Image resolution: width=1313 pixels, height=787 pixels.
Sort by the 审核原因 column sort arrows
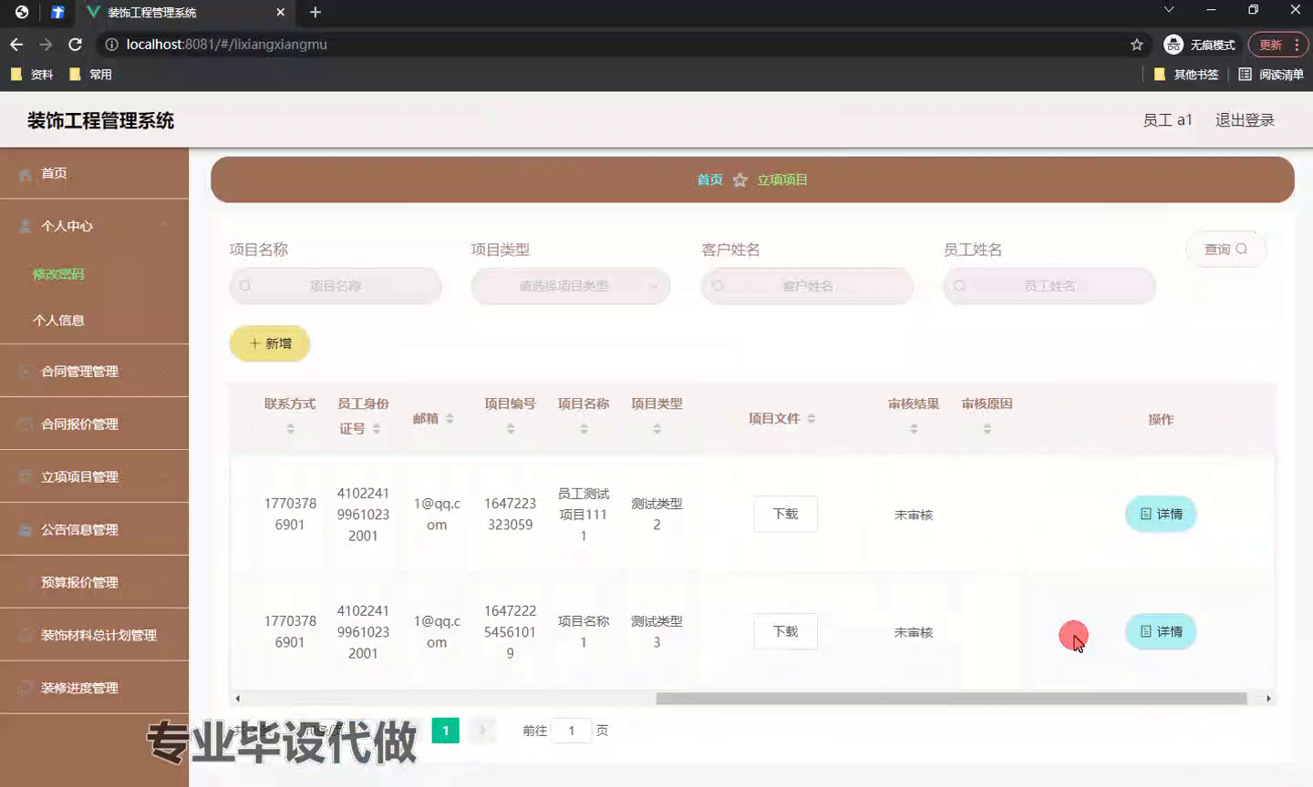tap(987, 428)
